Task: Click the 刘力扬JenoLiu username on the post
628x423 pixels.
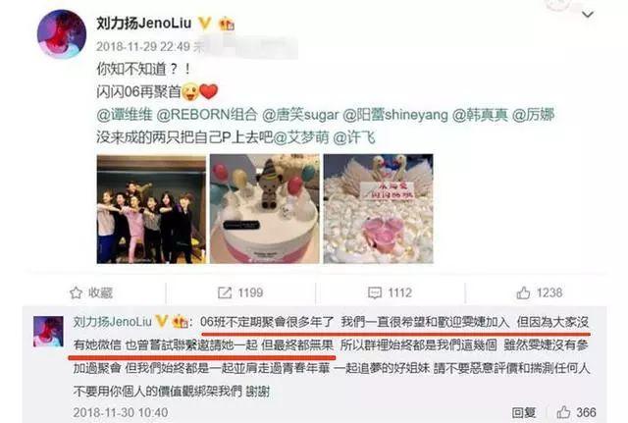Action: coord(144,24)
